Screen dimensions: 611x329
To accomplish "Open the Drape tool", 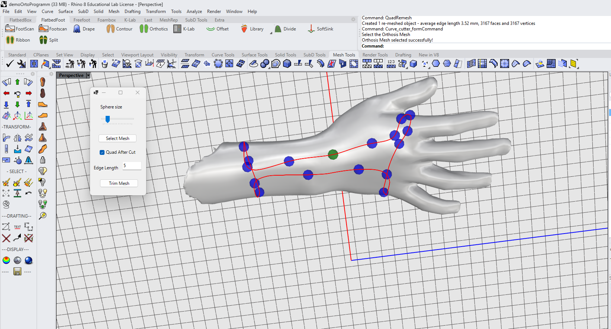I will (x=84, y=29).
